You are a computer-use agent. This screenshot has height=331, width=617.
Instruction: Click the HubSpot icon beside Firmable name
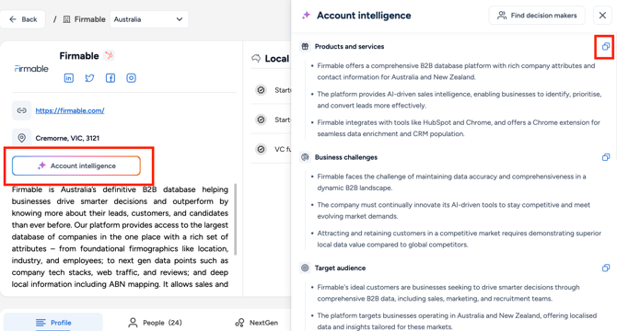pos(109,56)
